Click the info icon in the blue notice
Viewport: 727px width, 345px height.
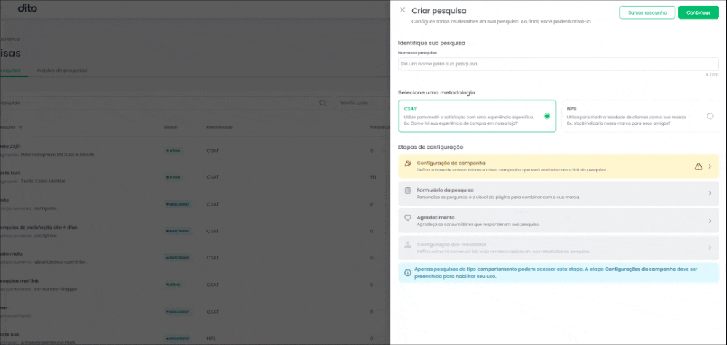pyautogui.click(x=408, y=273)
